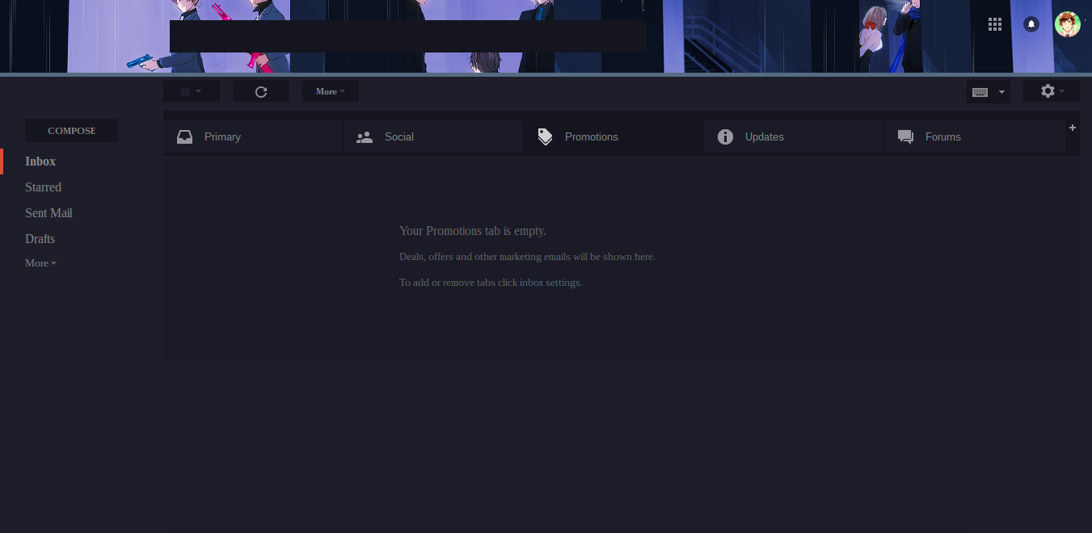Open the select-all dropdown arrow
Image resolution: width=1092 pixels, height=533 pixels.
tap(199, 92)
